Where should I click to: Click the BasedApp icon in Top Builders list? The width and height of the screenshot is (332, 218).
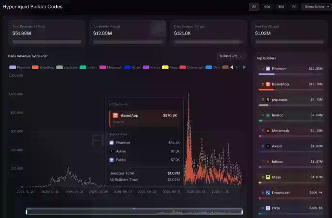click(268, 84)
